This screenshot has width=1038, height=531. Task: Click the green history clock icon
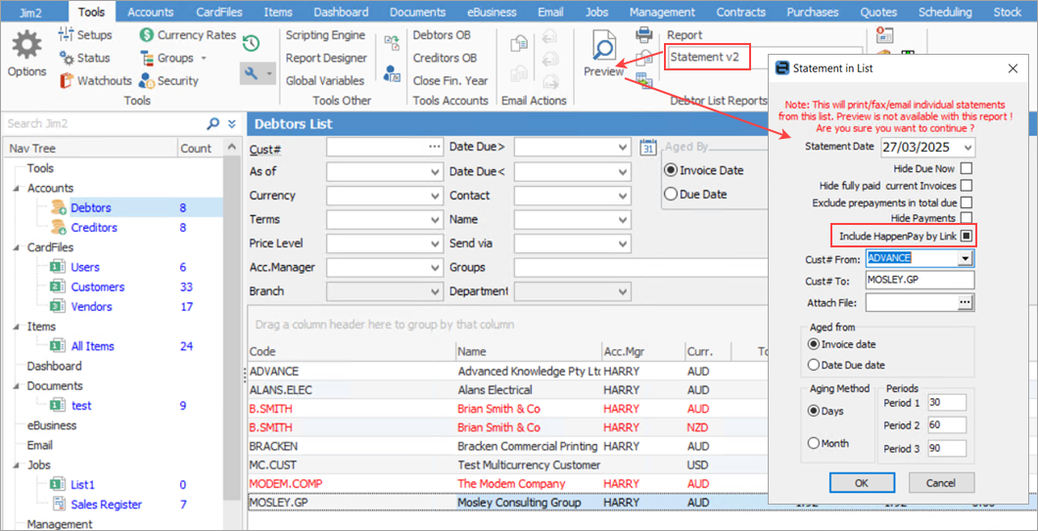click(x=251, y=43)
